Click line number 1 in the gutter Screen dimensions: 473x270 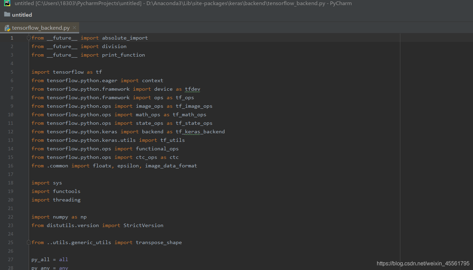pyautogui.click(x=12, y=37)
